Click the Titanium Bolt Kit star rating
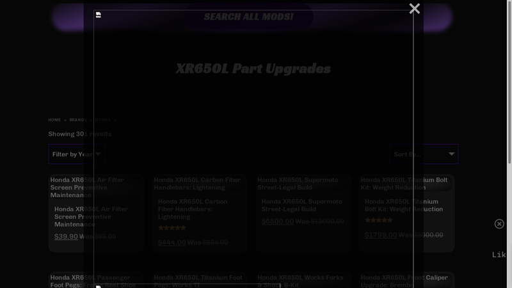Viewport: 512px width, 288px height. pyautogui.click(x=379, y=220)
